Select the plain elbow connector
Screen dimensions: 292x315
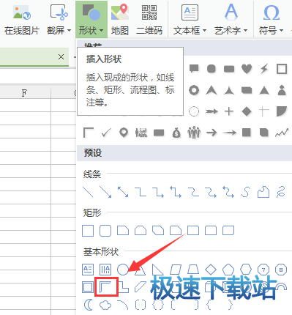pos(141,192)
